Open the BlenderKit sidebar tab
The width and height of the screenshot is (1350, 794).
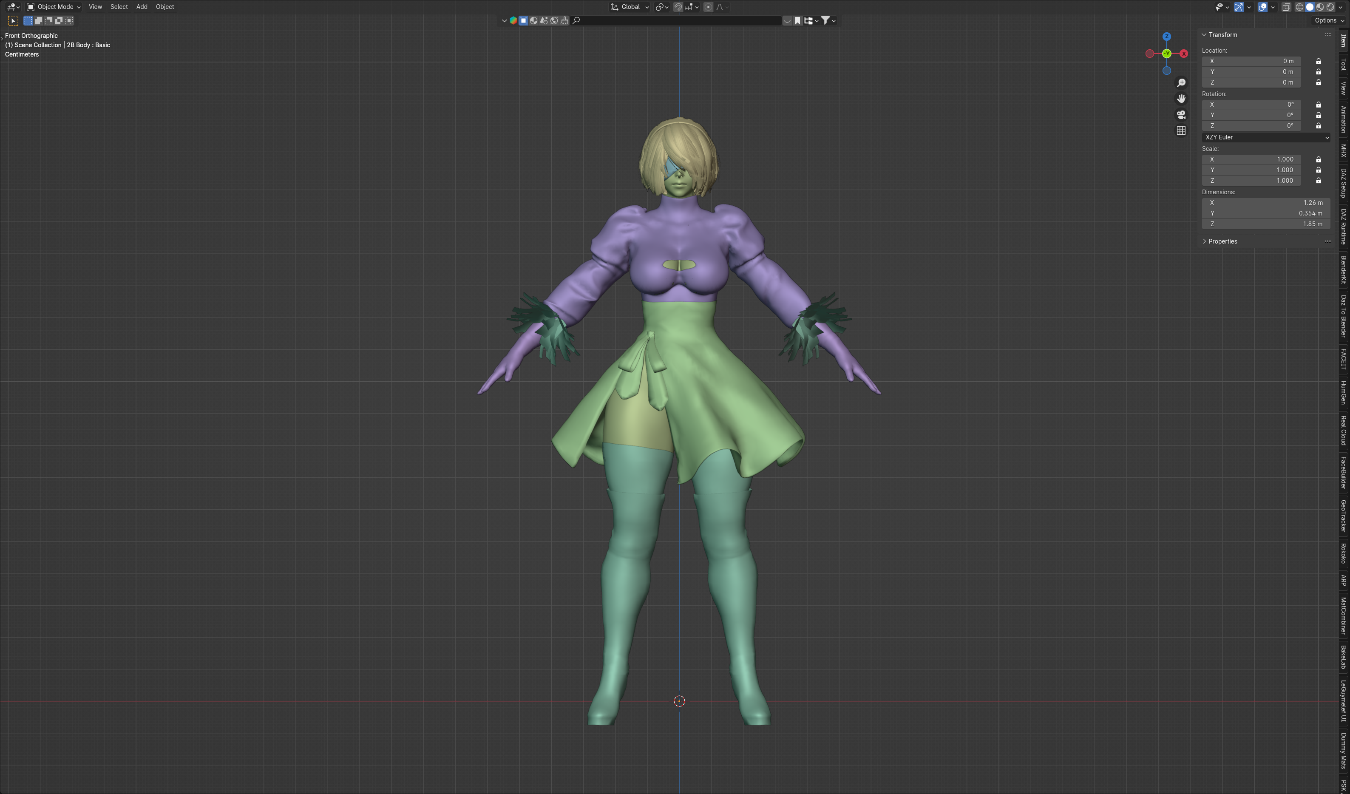coord(1344,269)
